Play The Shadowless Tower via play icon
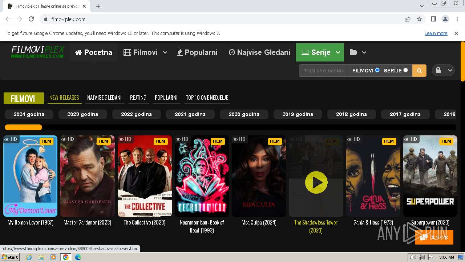The height and width of the screenshot is (262, 465). [316, 182]
